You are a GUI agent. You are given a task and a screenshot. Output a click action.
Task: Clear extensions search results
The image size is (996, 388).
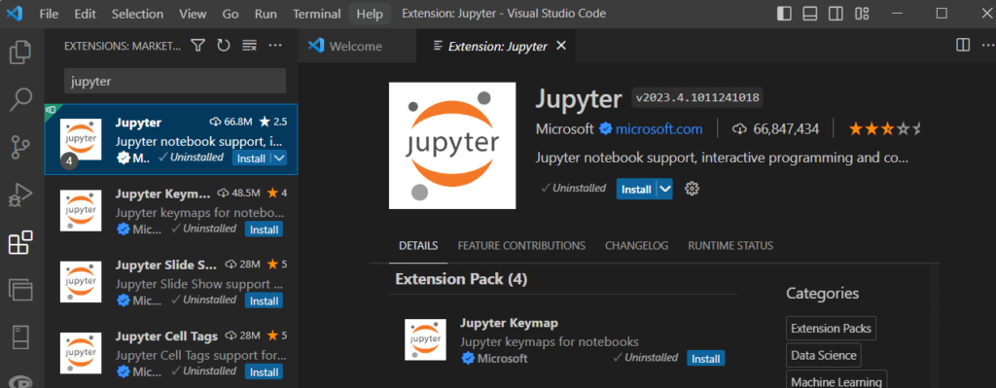[x=250, y=46]
